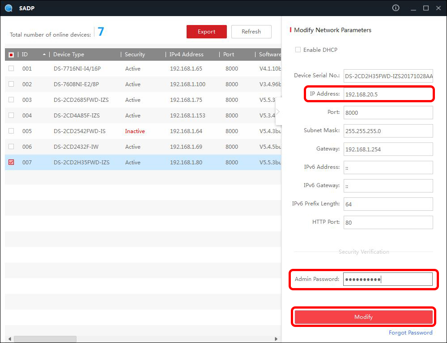This screenshot has width=447, height=343.
Task: Click the horizontal scrollbar right arrow
Action: point(276,339)
